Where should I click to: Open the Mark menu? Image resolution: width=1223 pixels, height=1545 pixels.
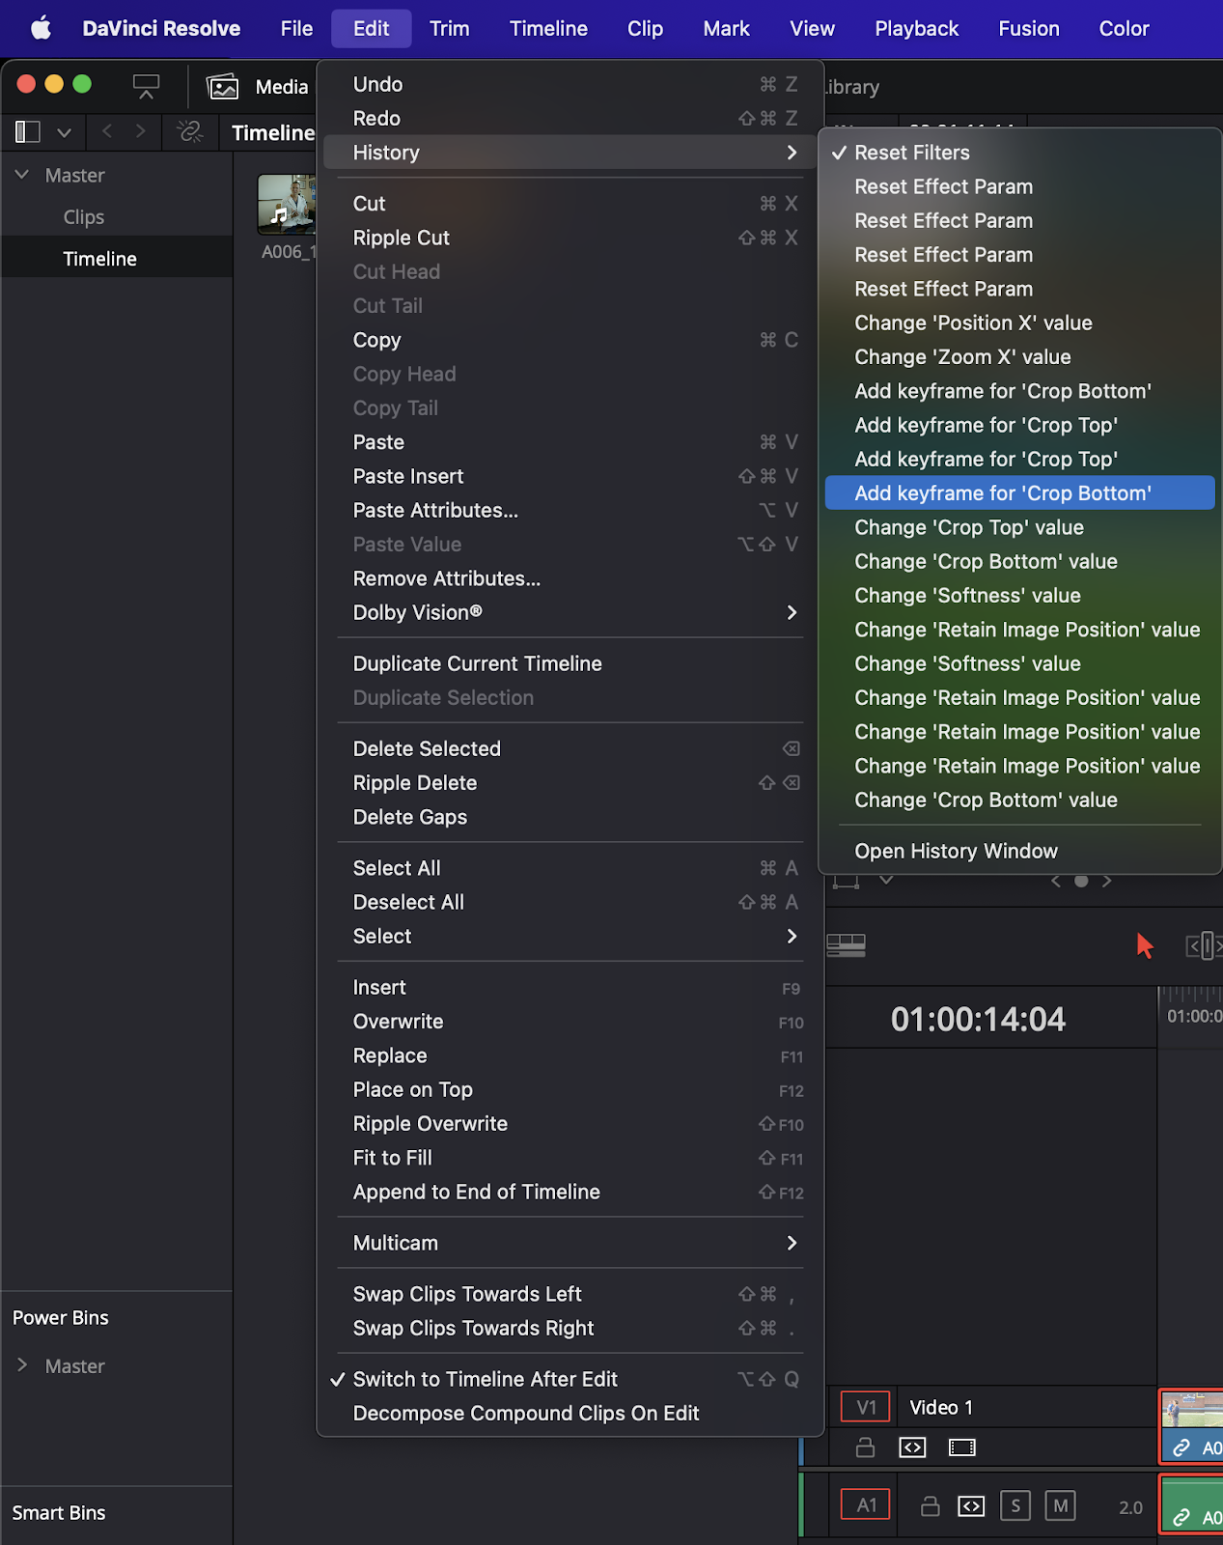point(726,28)
